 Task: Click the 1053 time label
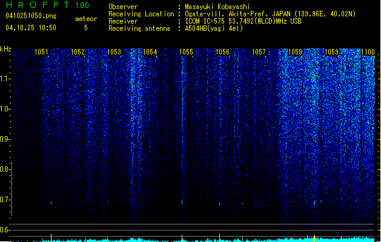(x=114, y=52)
